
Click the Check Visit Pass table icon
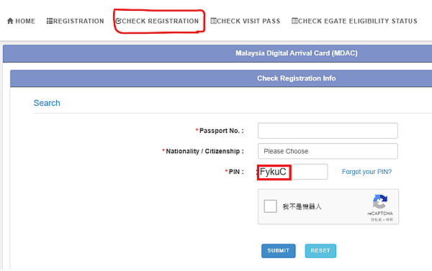pyautogui.click(x=214, y=21)
